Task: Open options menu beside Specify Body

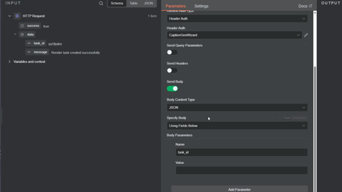Action: 279,118
